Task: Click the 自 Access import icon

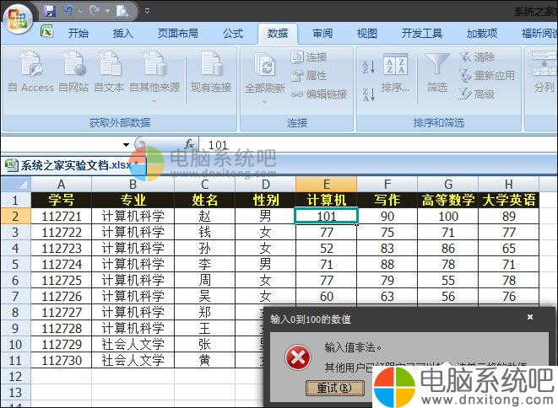Action: coord(30,66)
